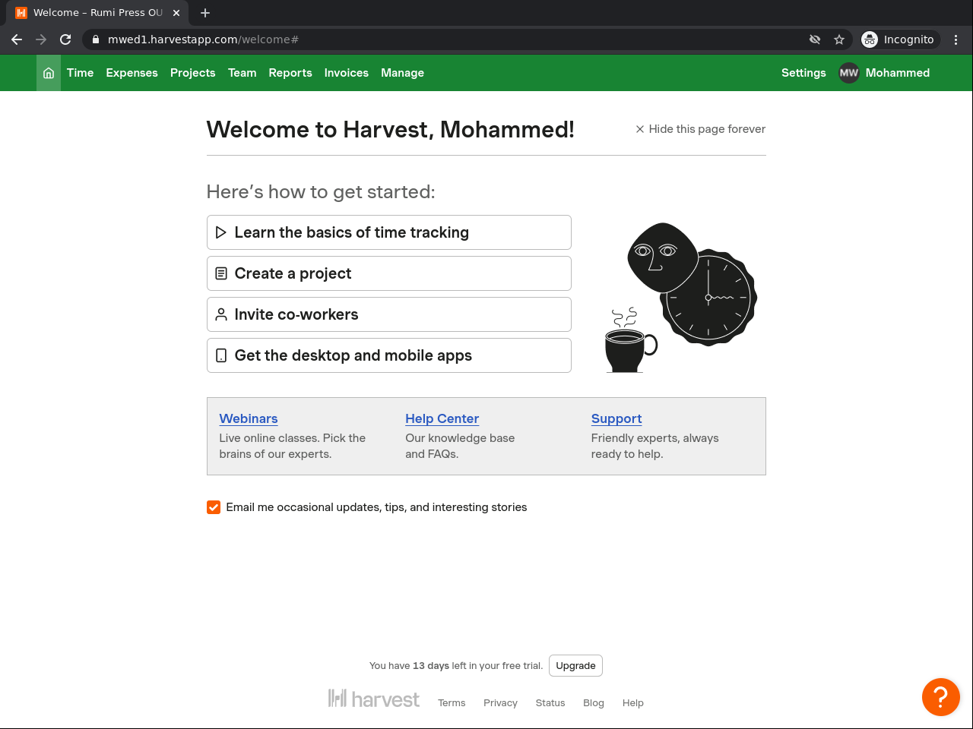Select Invite co-workers

pyautogui.click(x=389, y=314)
